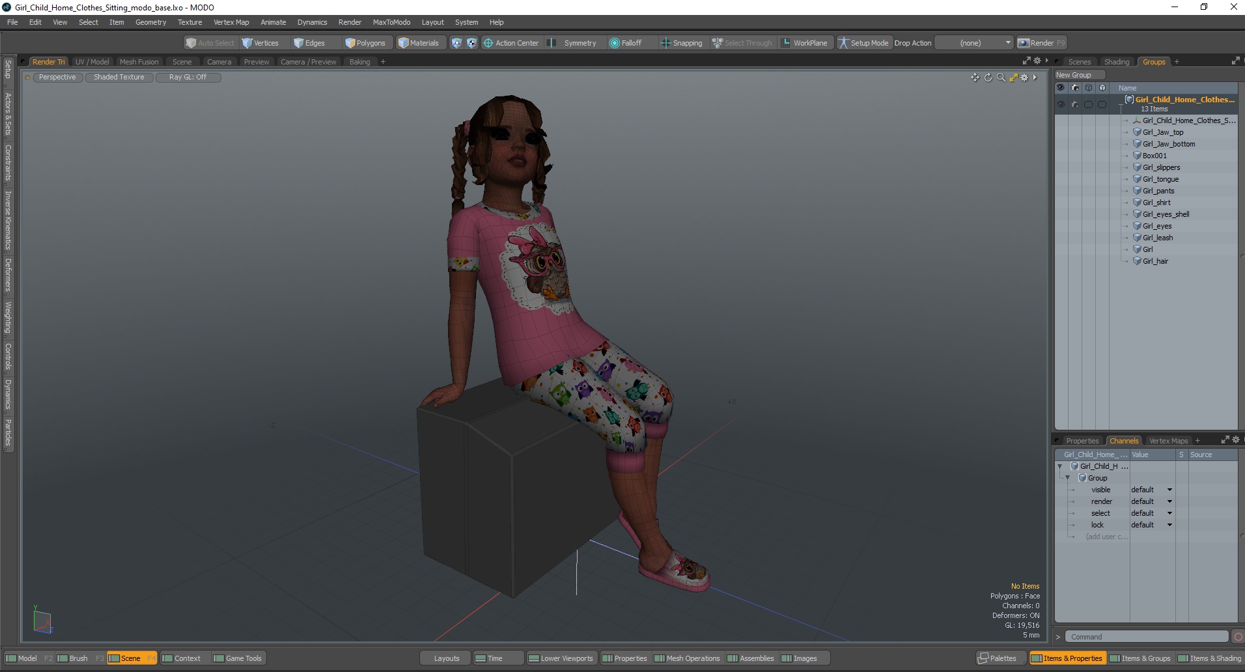Click into the Command input field
The height and width of the screenshot is (672, 1245).
(x=1147, y=637)
